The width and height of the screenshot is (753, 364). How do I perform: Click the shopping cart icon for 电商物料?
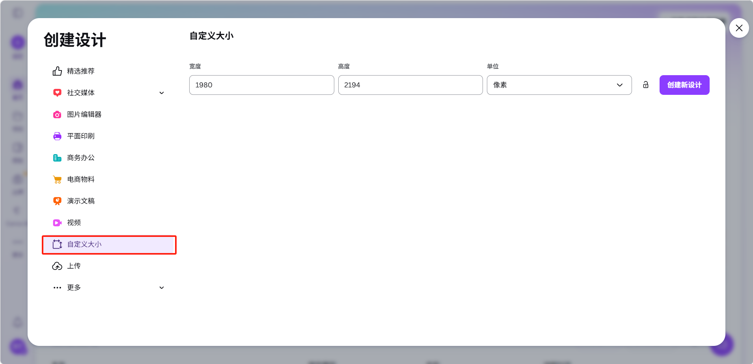(57, 179)
